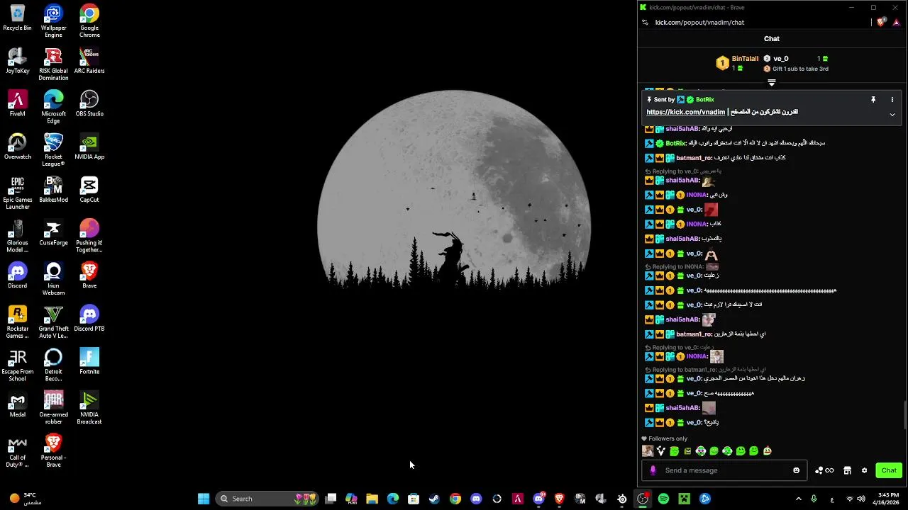Open BinTalall leaderboard profile

click(745, 59)
